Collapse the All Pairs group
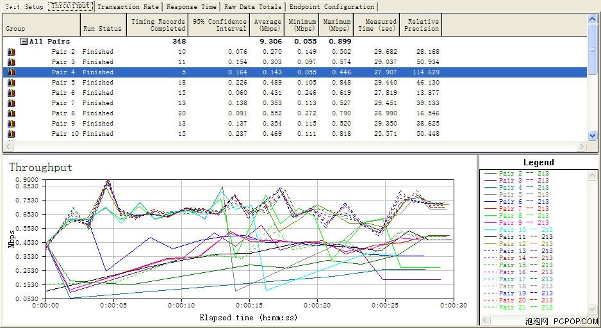Image resolution: width=601 pixels, height=328 pixels. click(24, 42)
